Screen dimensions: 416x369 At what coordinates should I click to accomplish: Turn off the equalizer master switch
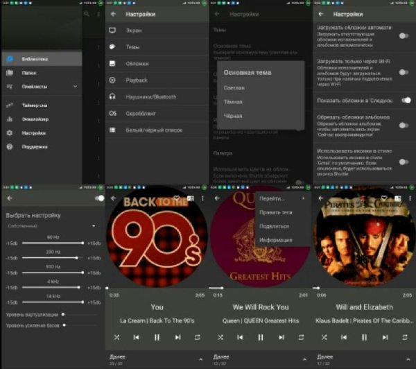(x=100, y=198)
